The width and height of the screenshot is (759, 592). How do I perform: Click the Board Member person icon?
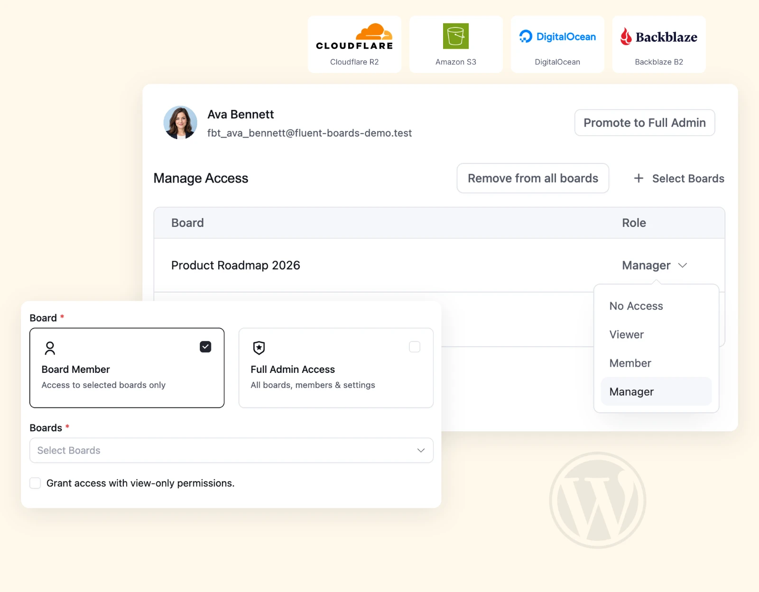(50, 348)
